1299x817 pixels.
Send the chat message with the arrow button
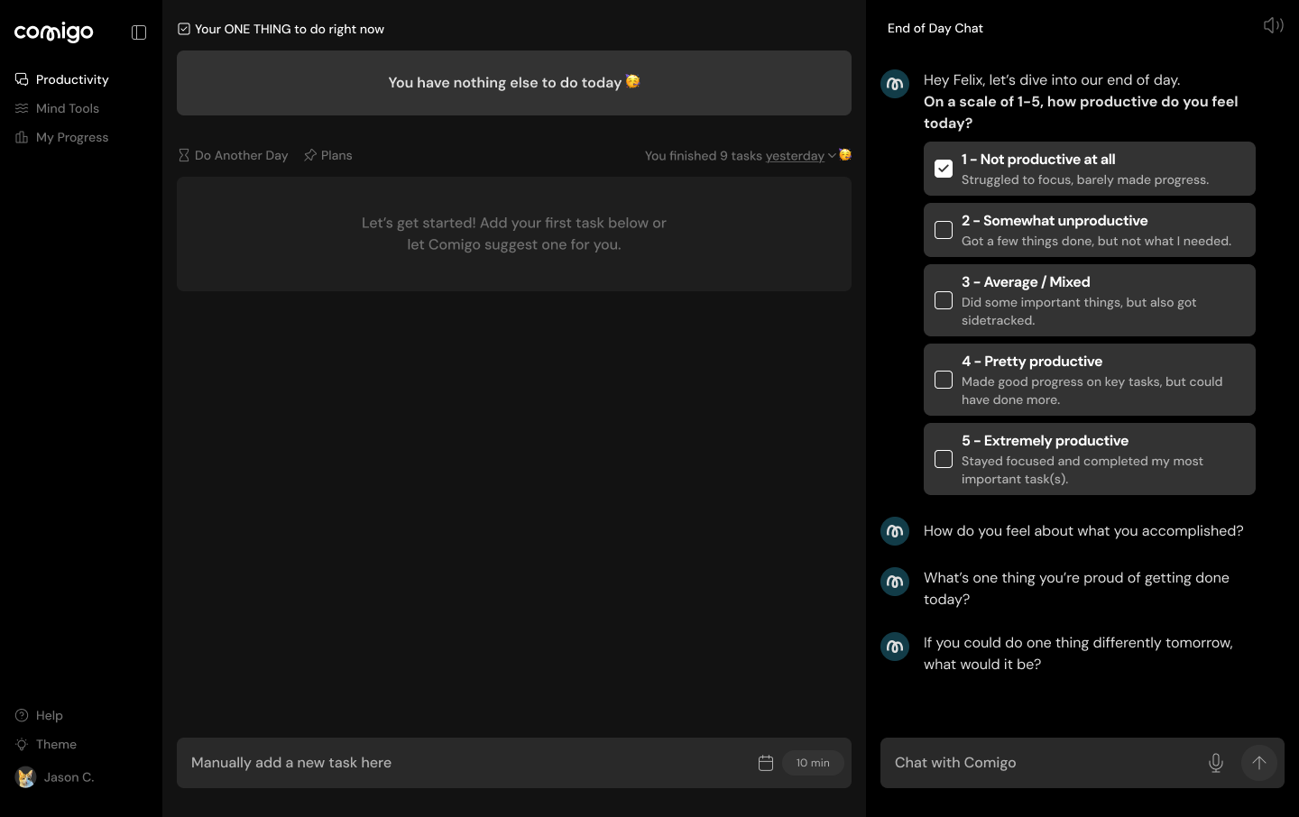pos(1259,763)
